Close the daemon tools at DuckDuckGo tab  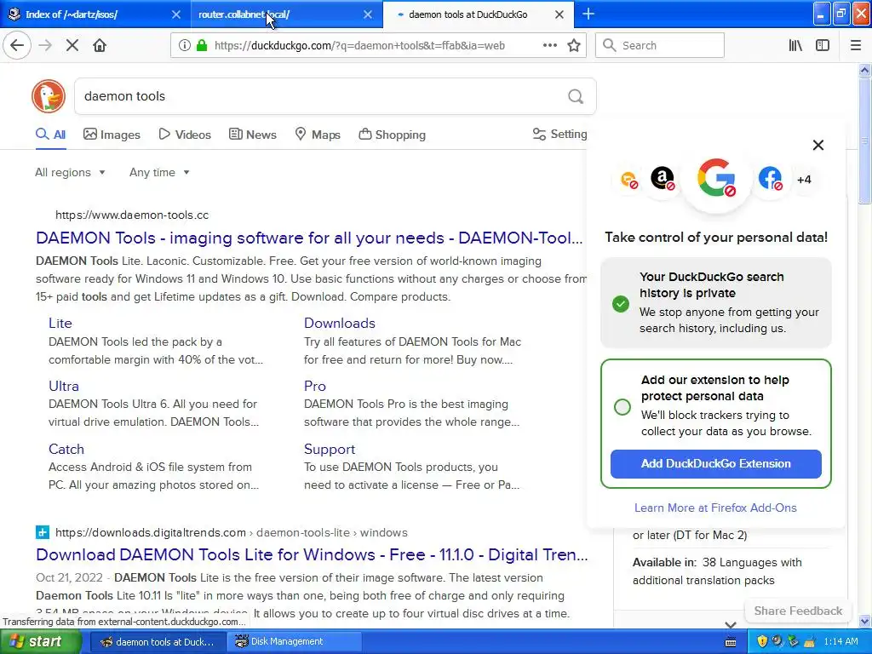559,14
